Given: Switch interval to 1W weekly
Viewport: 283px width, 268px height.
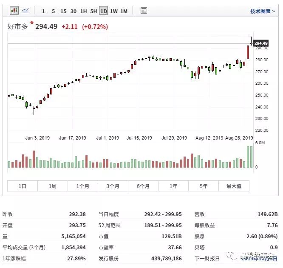Looking at the screenshot, I should click(x=113, y=11).
